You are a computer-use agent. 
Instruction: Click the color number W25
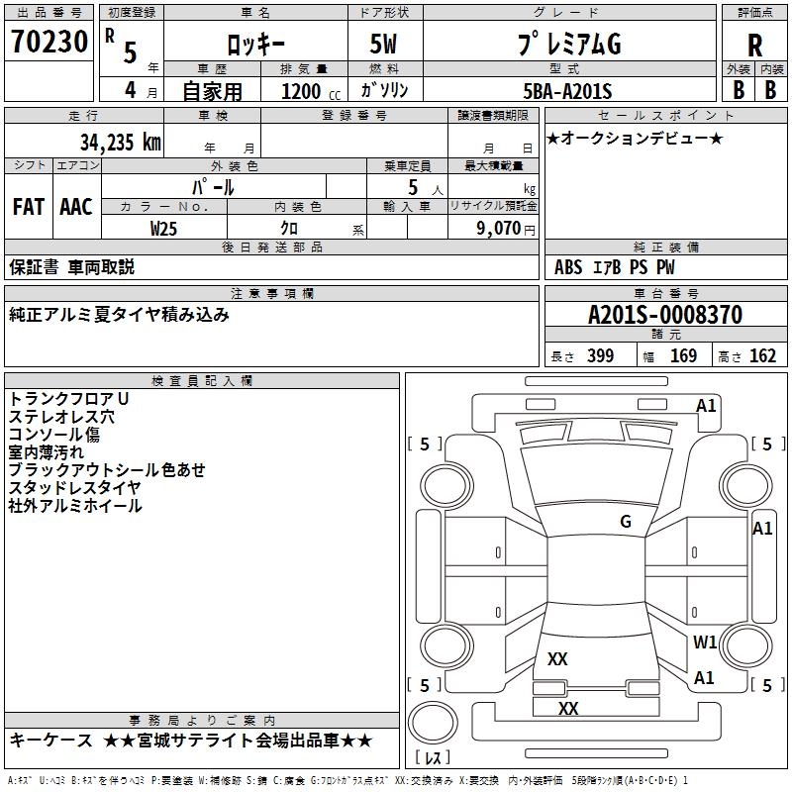(x=164, y=228)
